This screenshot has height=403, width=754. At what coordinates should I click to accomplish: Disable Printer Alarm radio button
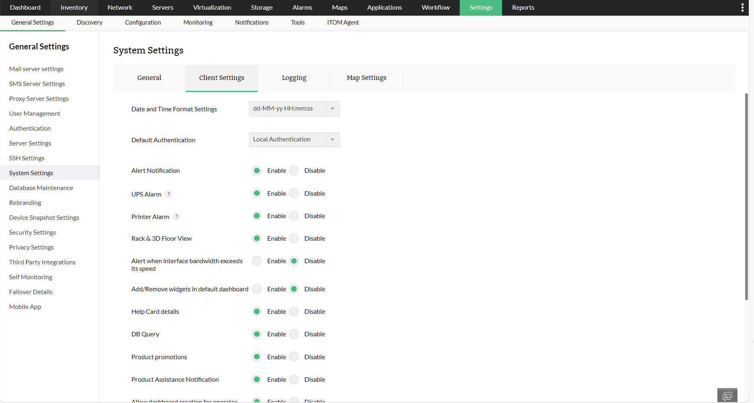tap(294, 216)
